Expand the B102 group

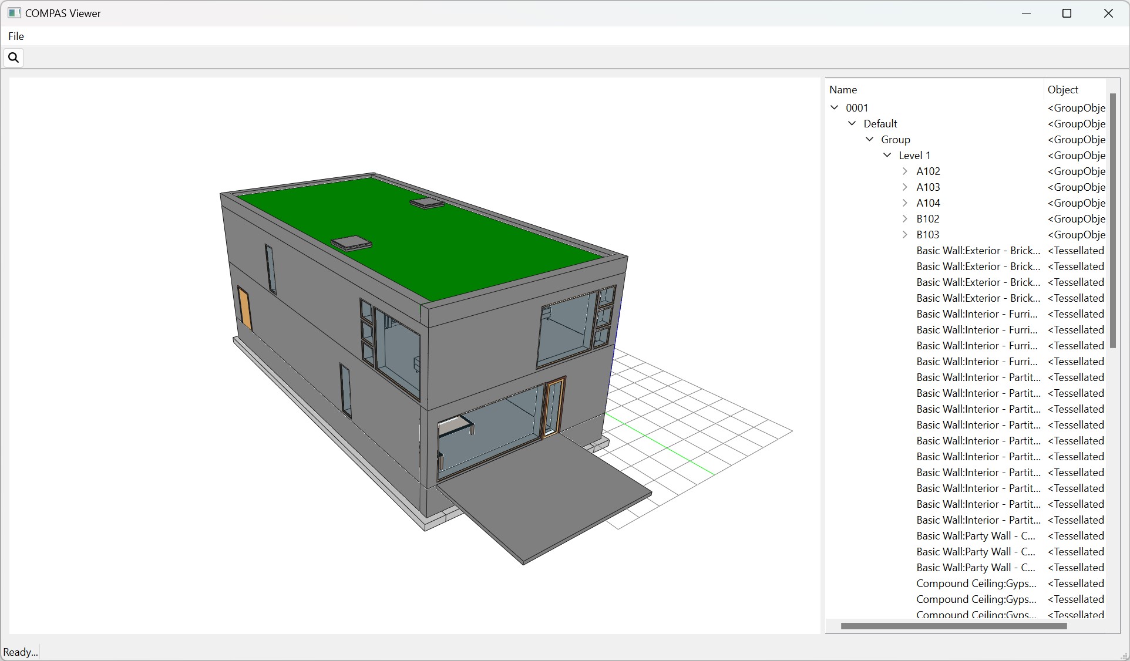coord(905,218)
